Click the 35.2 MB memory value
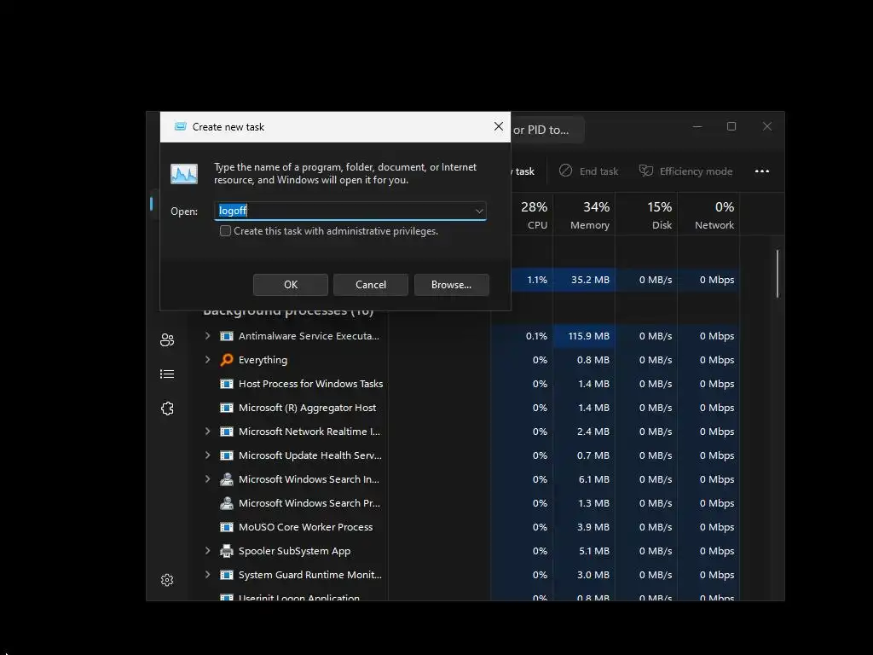Screen dimensions: 873x655 click(590, 280)
